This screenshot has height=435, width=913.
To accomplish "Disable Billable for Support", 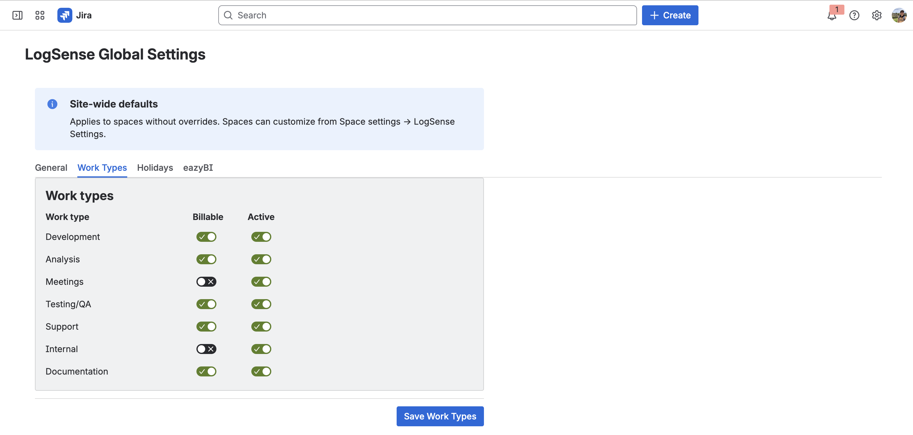I will pyautogui.click(x=206, y=327).
